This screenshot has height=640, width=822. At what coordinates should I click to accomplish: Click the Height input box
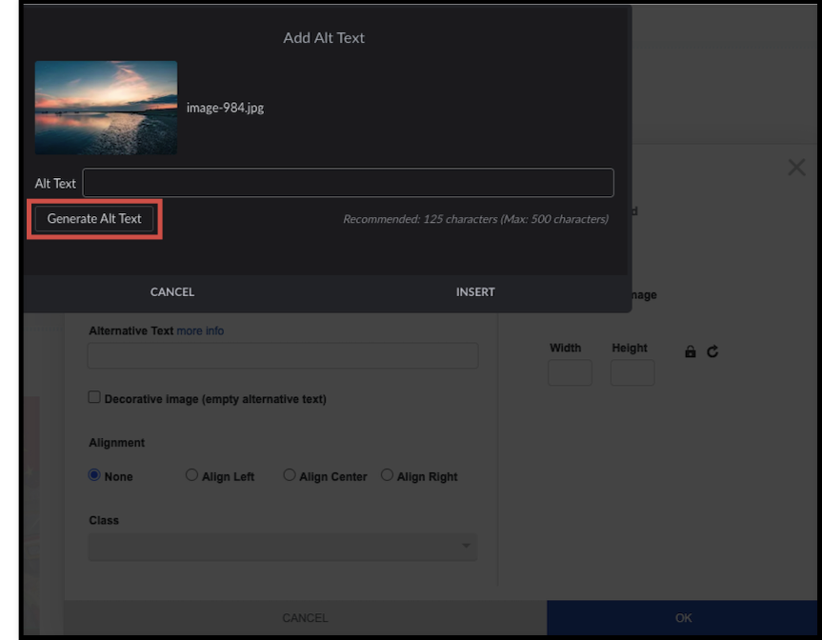tap(632, 372)
